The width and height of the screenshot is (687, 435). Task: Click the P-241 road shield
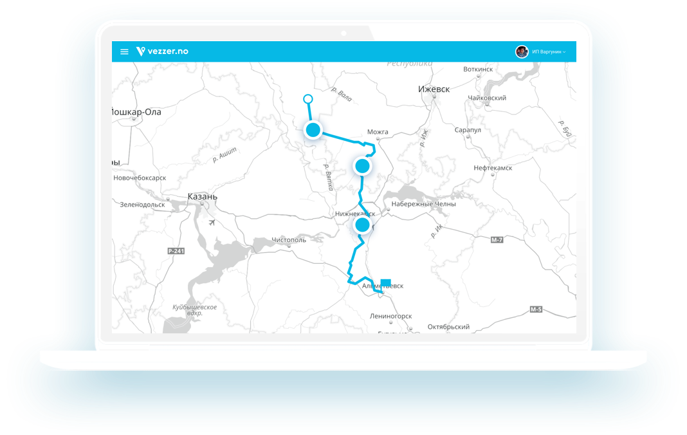click(x=176, y=251)
